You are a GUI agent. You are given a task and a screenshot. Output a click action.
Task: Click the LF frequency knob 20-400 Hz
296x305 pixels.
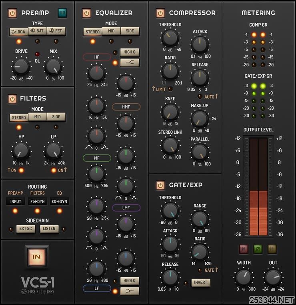click(x=96, y=269)
